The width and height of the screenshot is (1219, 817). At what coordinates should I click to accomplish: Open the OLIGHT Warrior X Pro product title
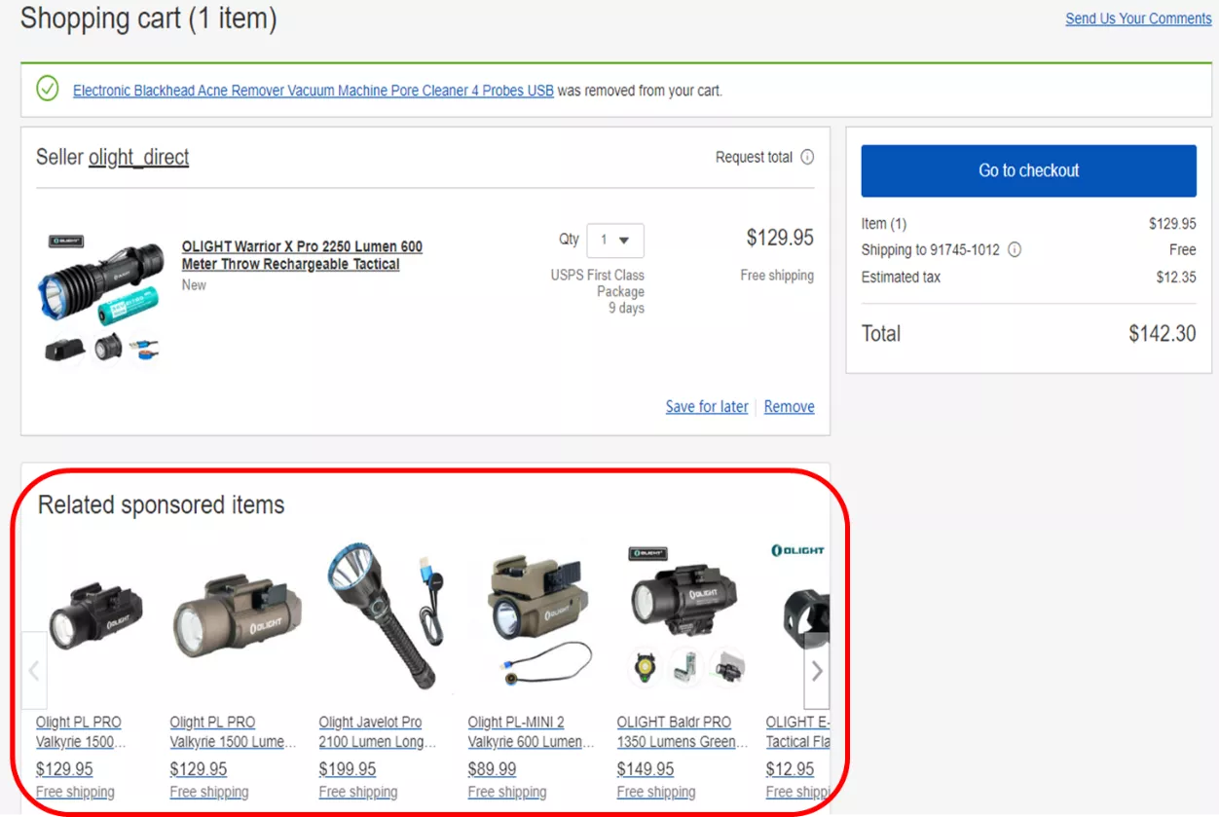[302, 255]
